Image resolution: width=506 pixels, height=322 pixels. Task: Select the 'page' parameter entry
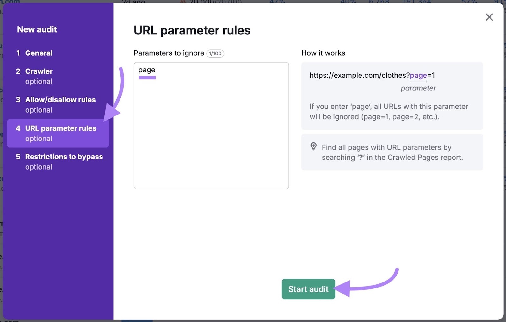click(x=147, y=70)
